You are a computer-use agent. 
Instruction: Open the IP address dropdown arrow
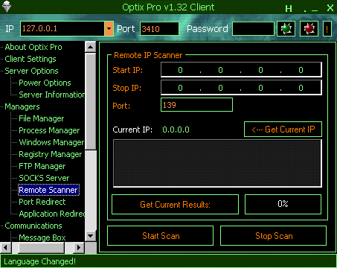pyautogui.click(x=109, y=29)
